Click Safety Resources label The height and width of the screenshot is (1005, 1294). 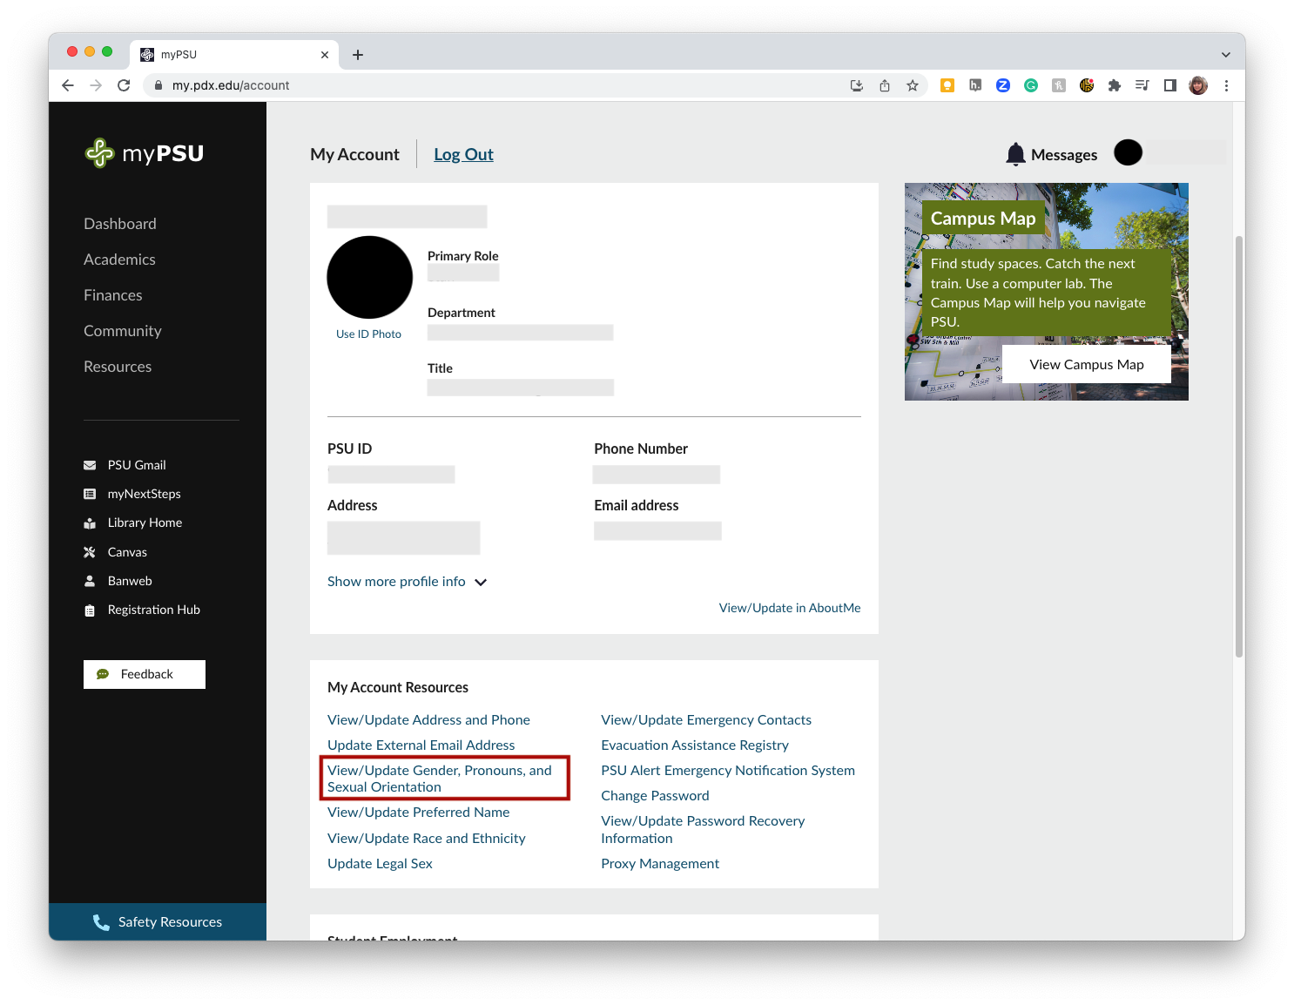click(170, 922)
